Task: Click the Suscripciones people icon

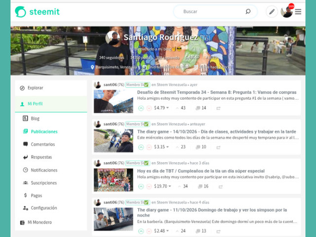Action: pyautogui.click(x=25, y=183)
